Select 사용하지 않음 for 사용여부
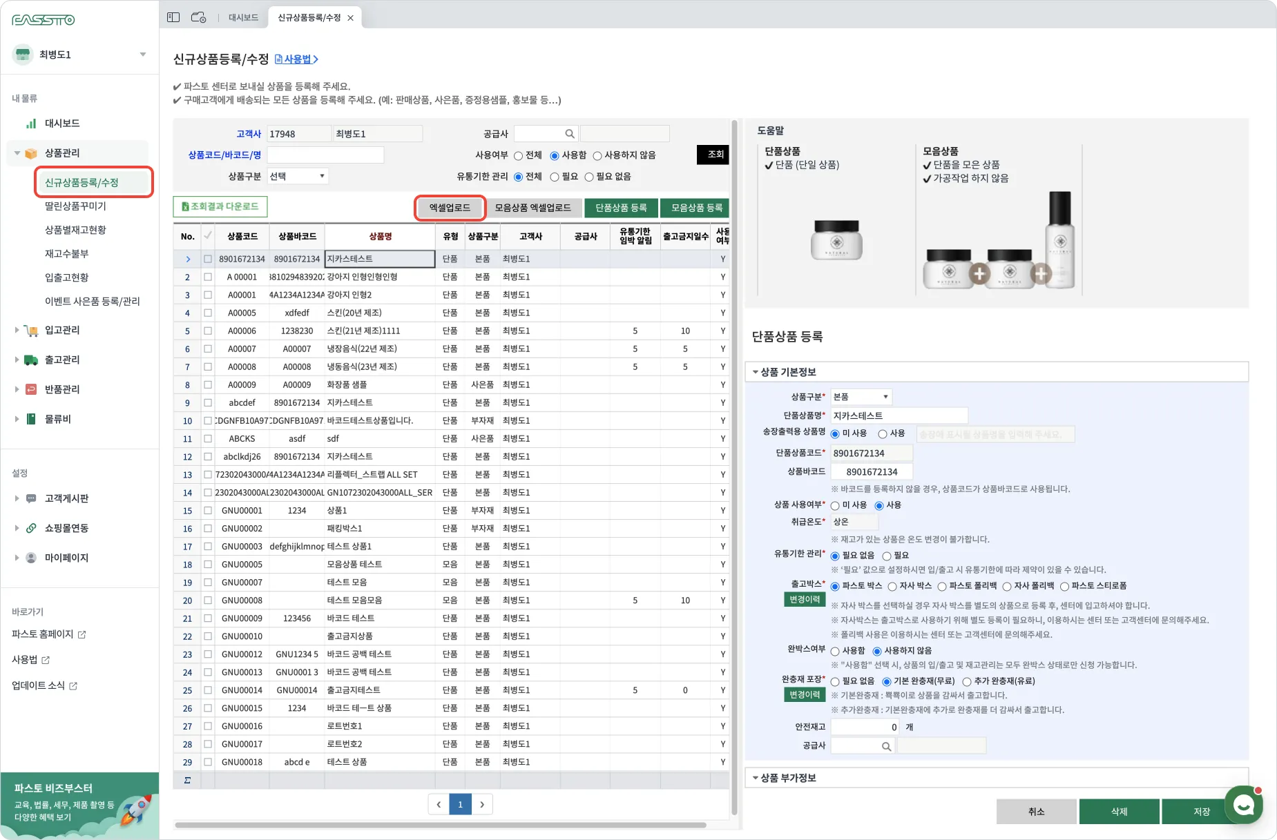The width and height of the screenshot is (1277, 840). (x=597, y=156)
